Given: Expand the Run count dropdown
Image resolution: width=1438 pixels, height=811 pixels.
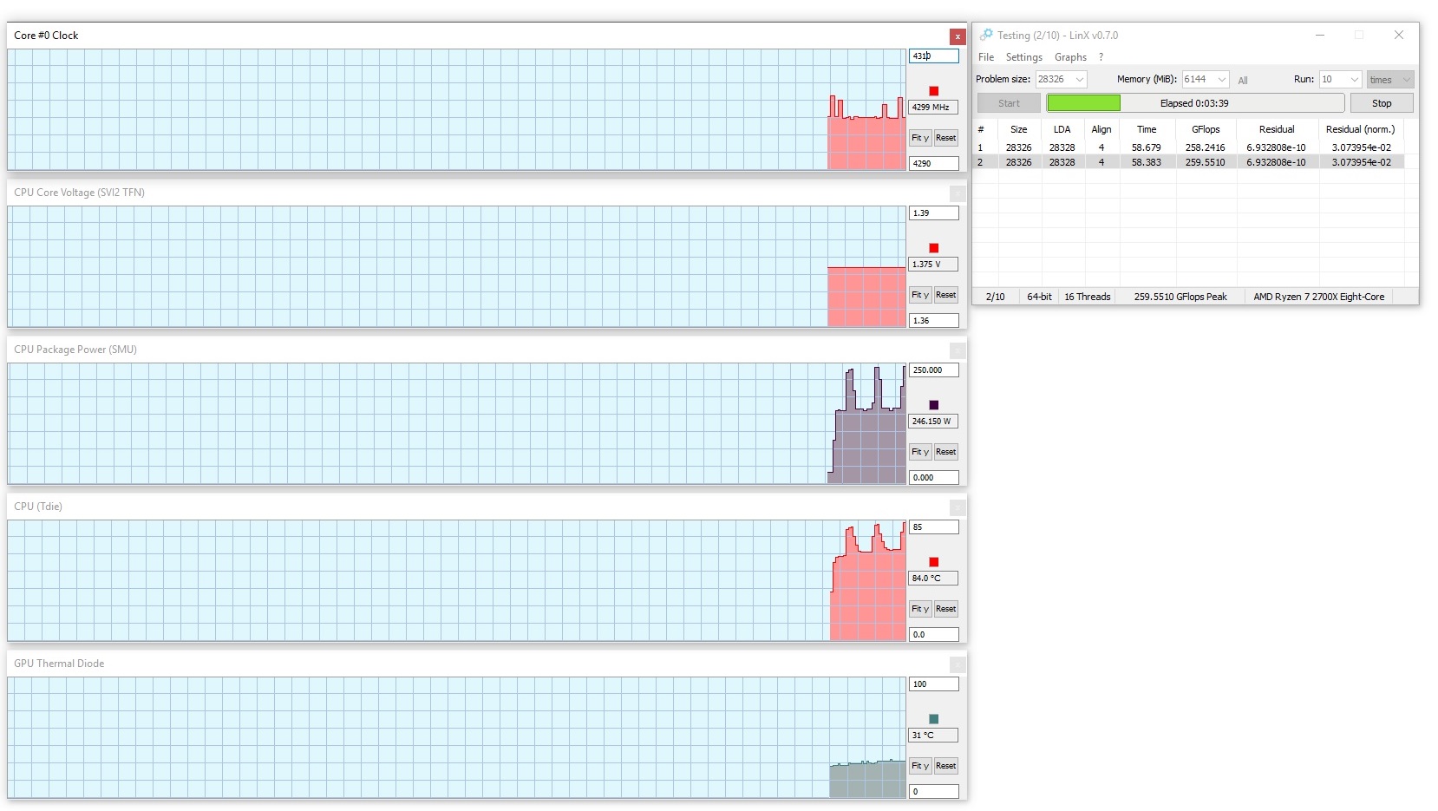Looking at the screenshot, I should pyautogui.click(x=1354, y=79).
